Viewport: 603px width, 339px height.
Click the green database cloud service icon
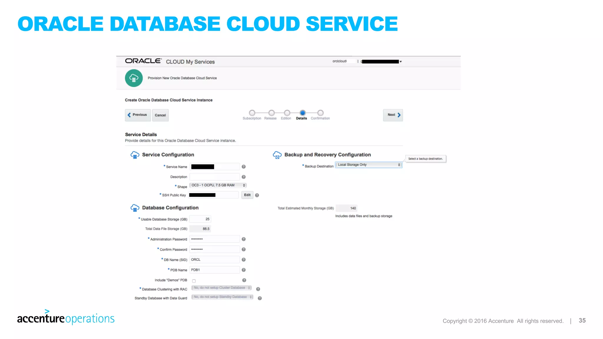pyautogui.click(x=134, y=78)
